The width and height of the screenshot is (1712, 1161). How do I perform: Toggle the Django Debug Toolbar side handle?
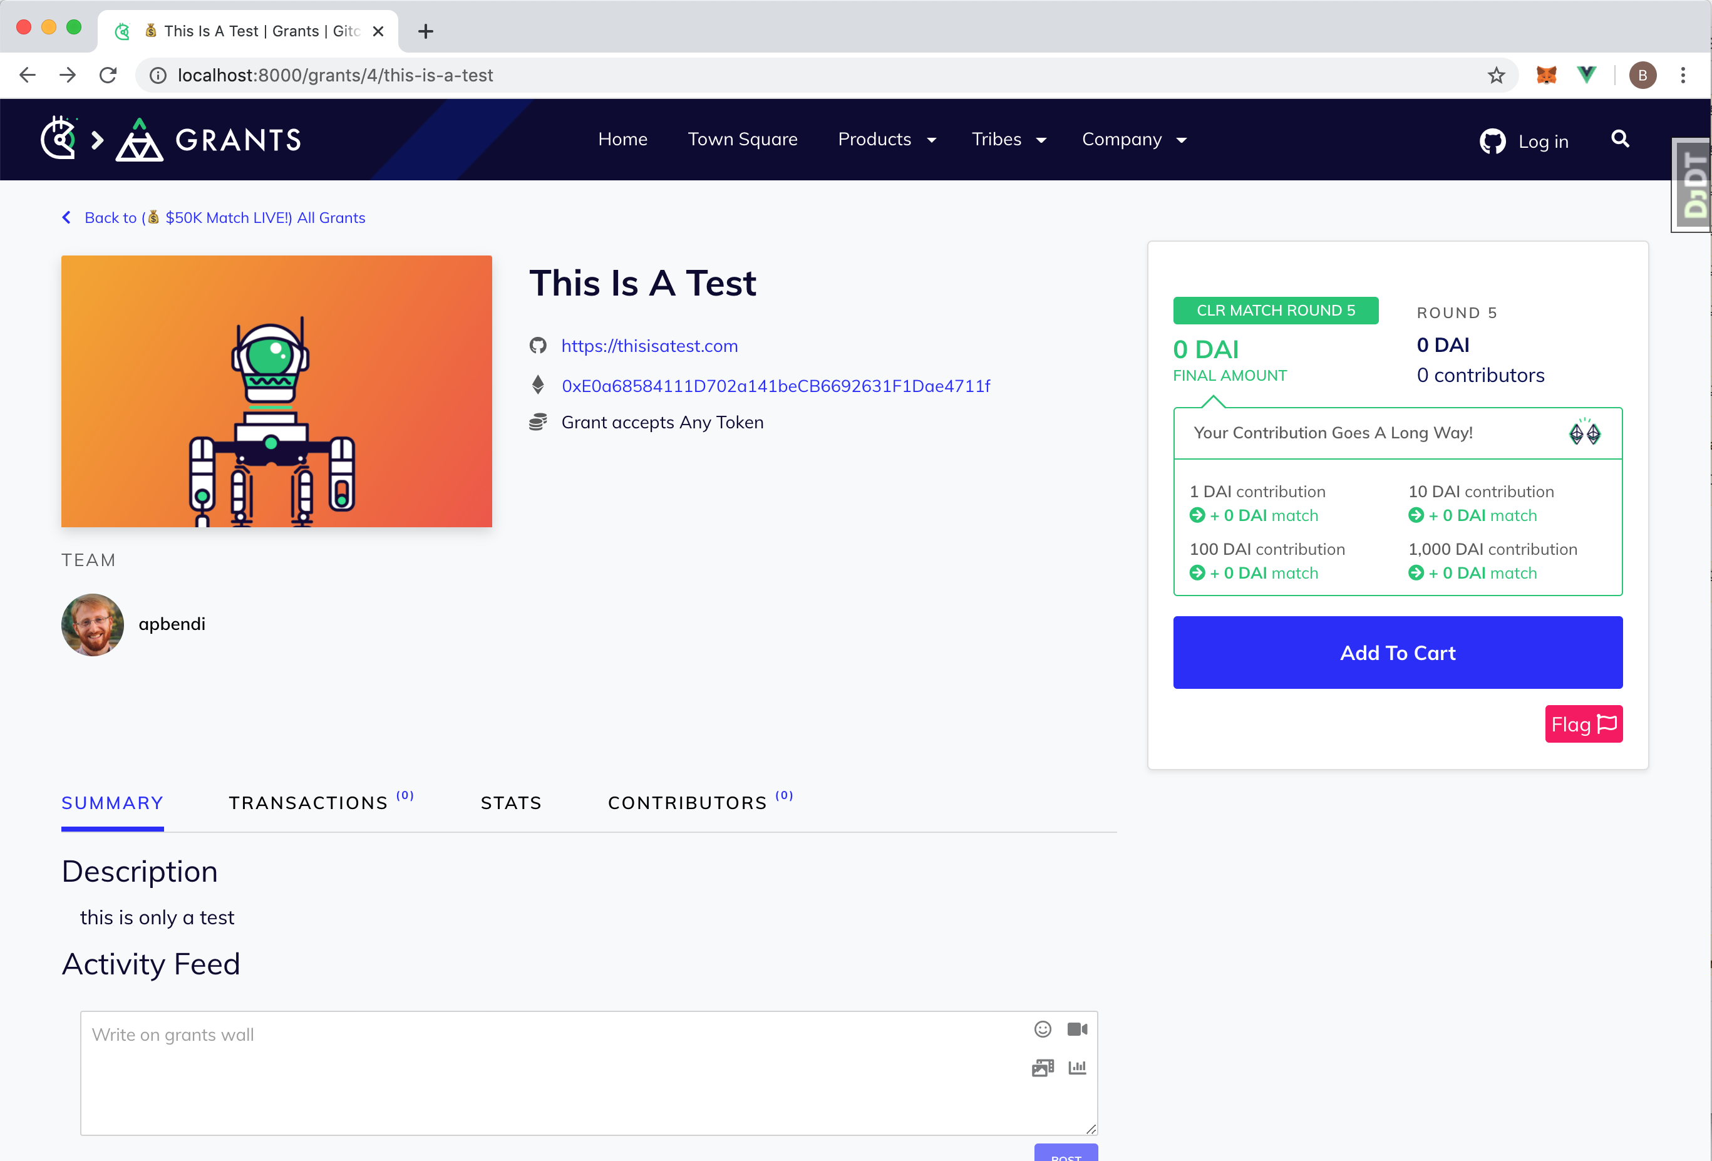click(x=1693, y=184)
